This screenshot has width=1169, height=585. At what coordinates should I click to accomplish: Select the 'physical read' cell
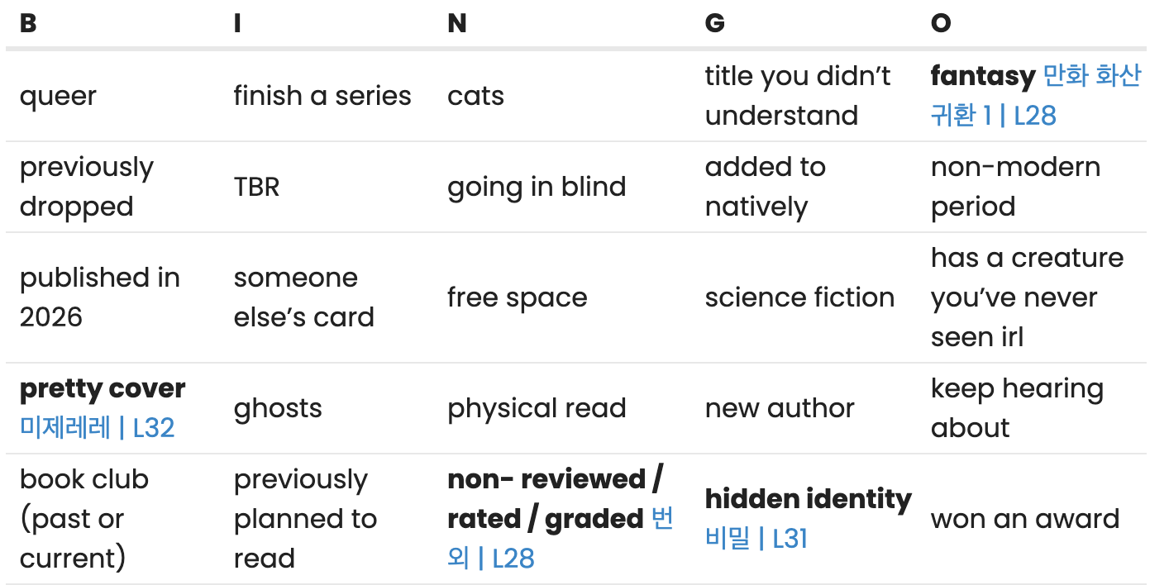(x=536, y=408)
